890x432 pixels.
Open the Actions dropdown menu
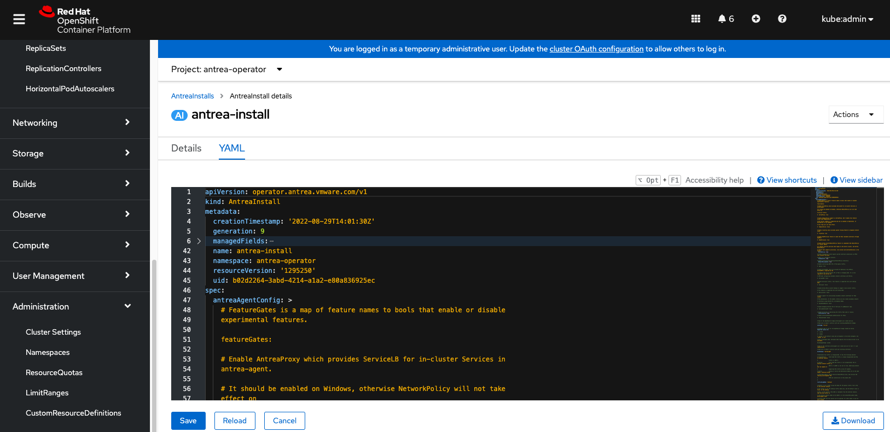pos(856,114)
